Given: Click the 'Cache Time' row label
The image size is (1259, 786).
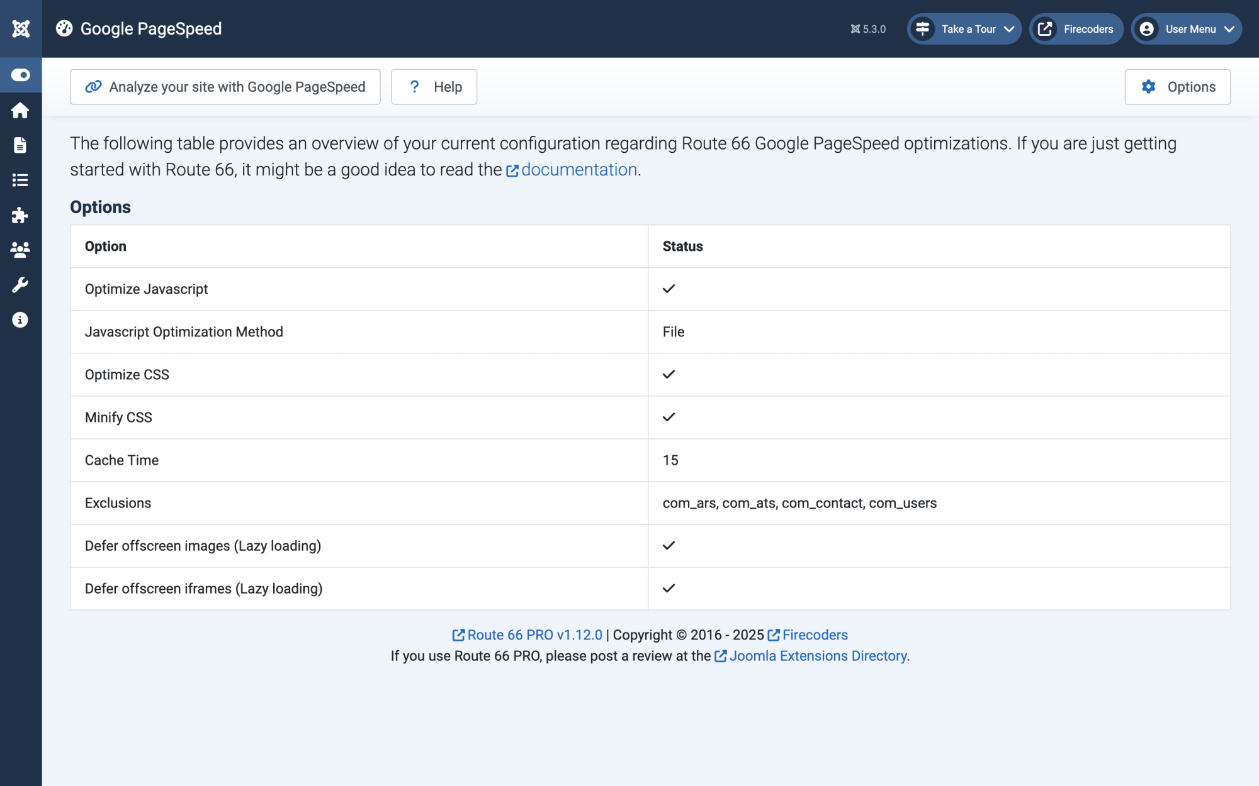Looking at the screenshot, I should pos(121,460).
